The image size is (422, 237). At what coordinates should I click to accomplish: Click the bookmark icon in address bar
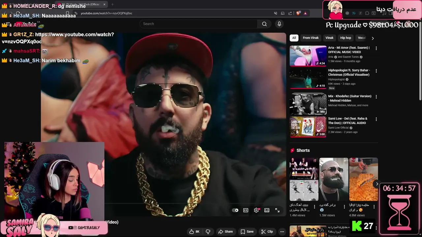[x=67, y=13]
